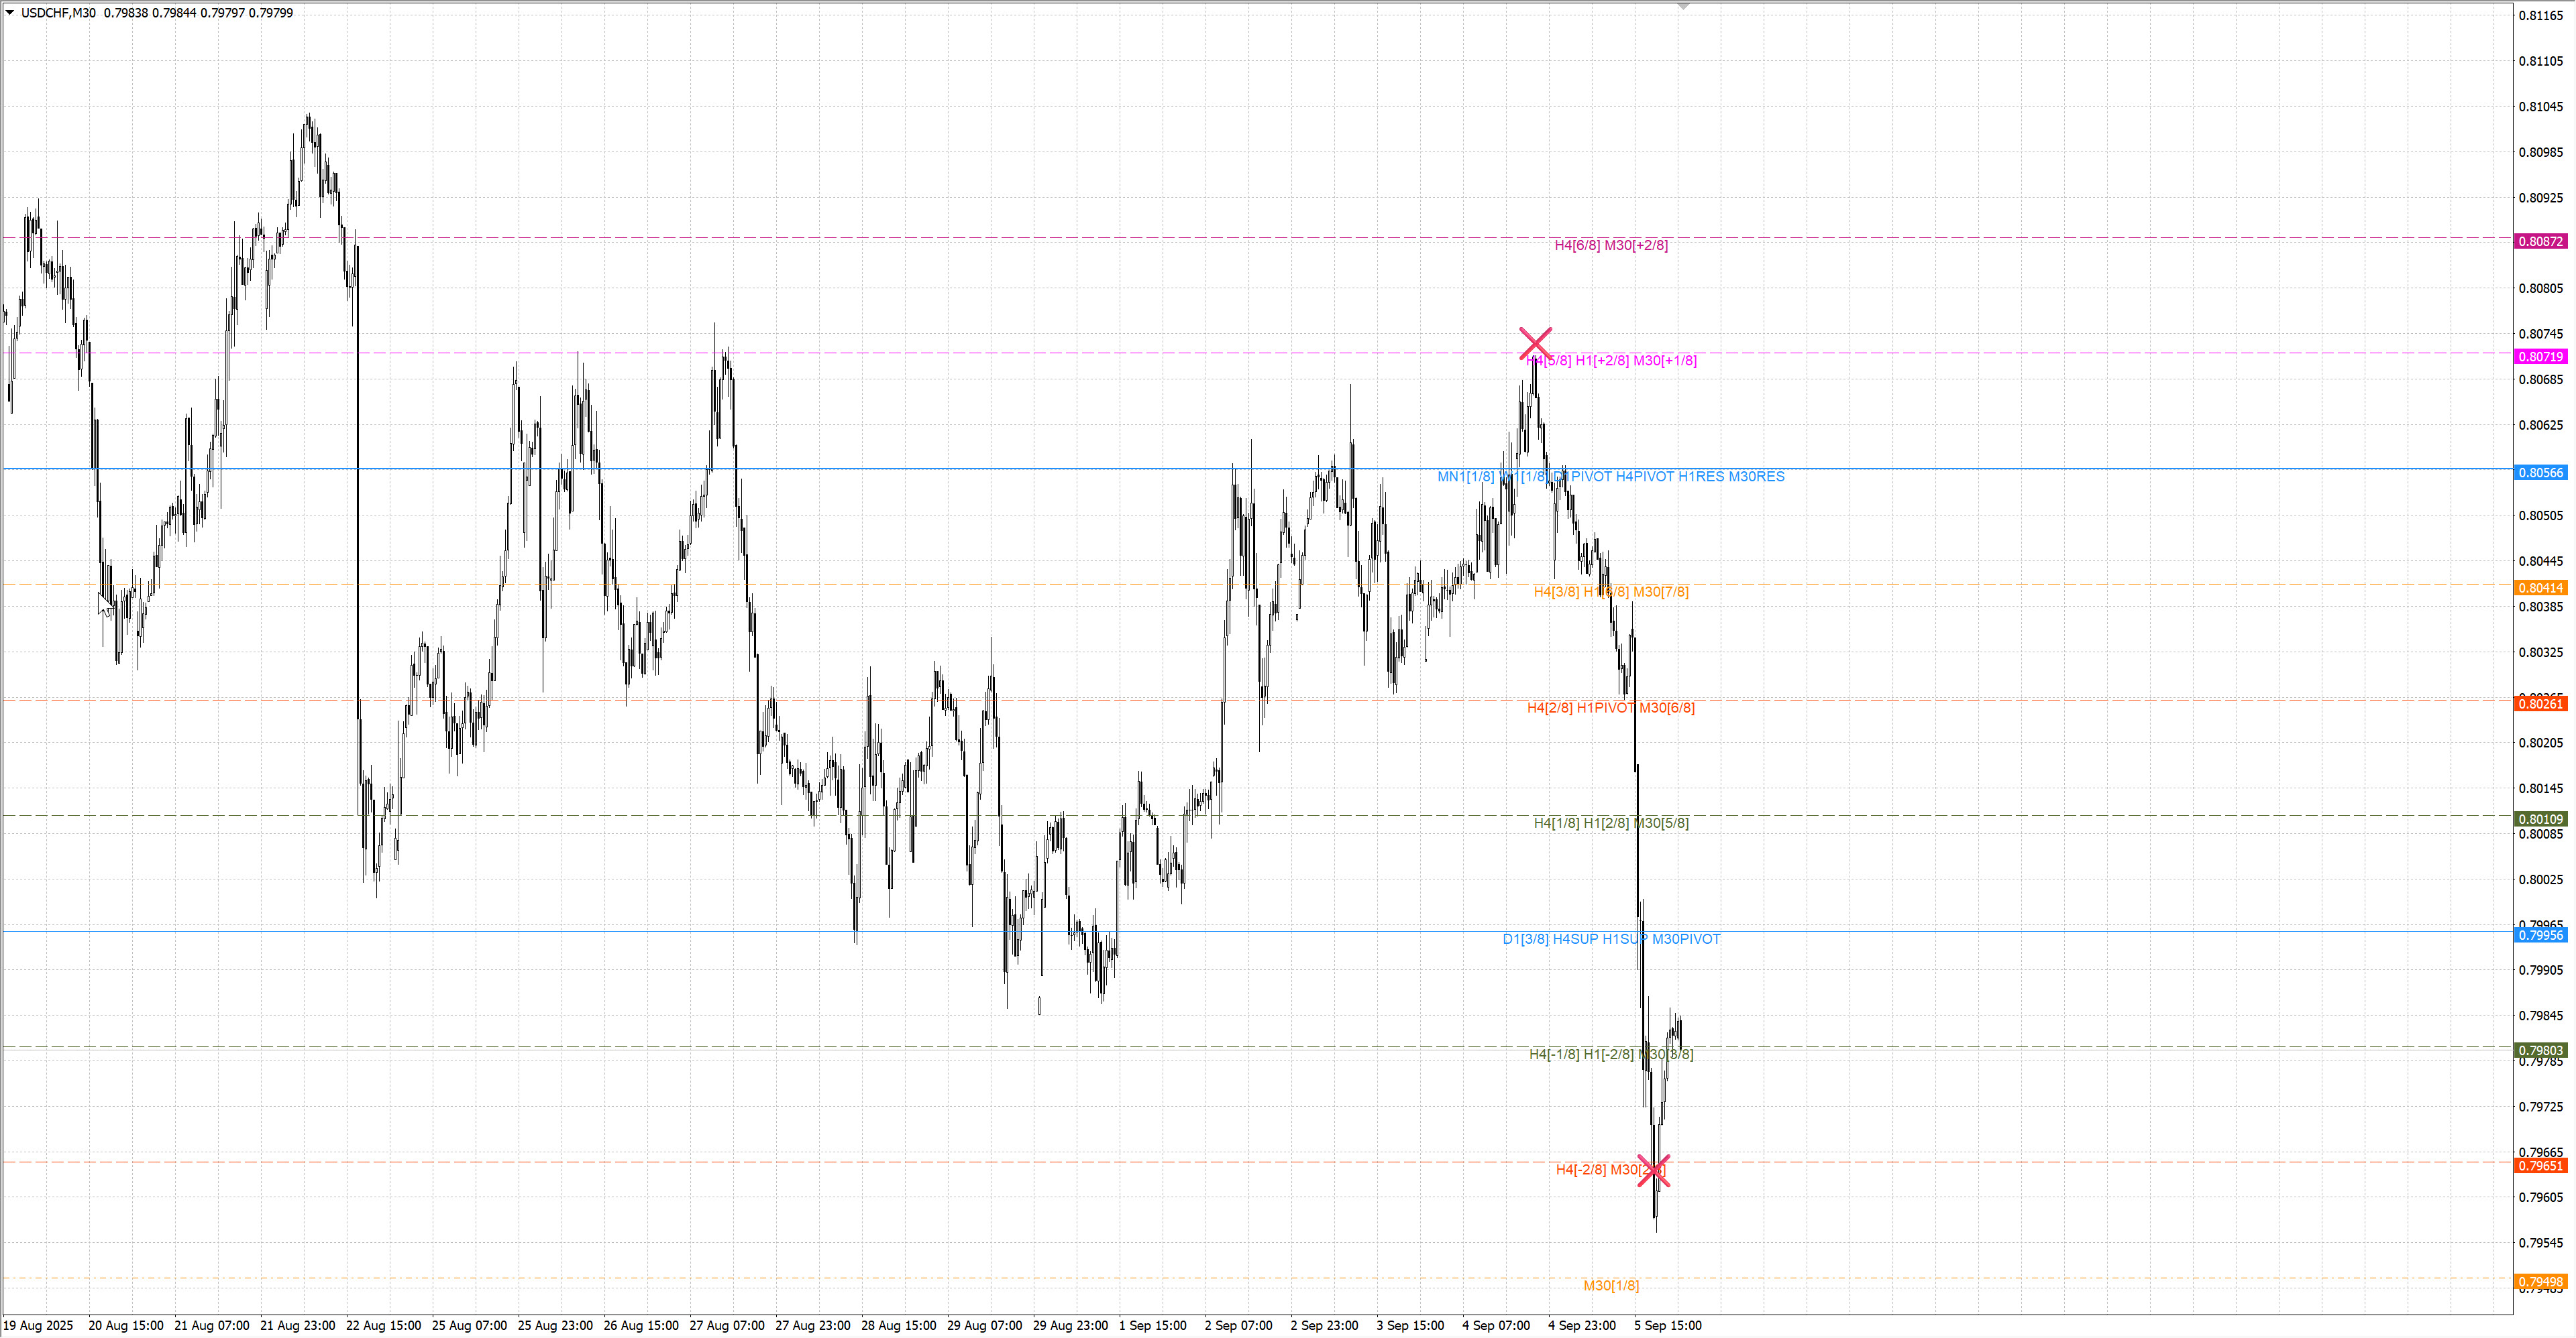Select the H4[6/8] M30[+2/8] line label
Screen dimensions: 2576x1338
tap(1610, 246)
